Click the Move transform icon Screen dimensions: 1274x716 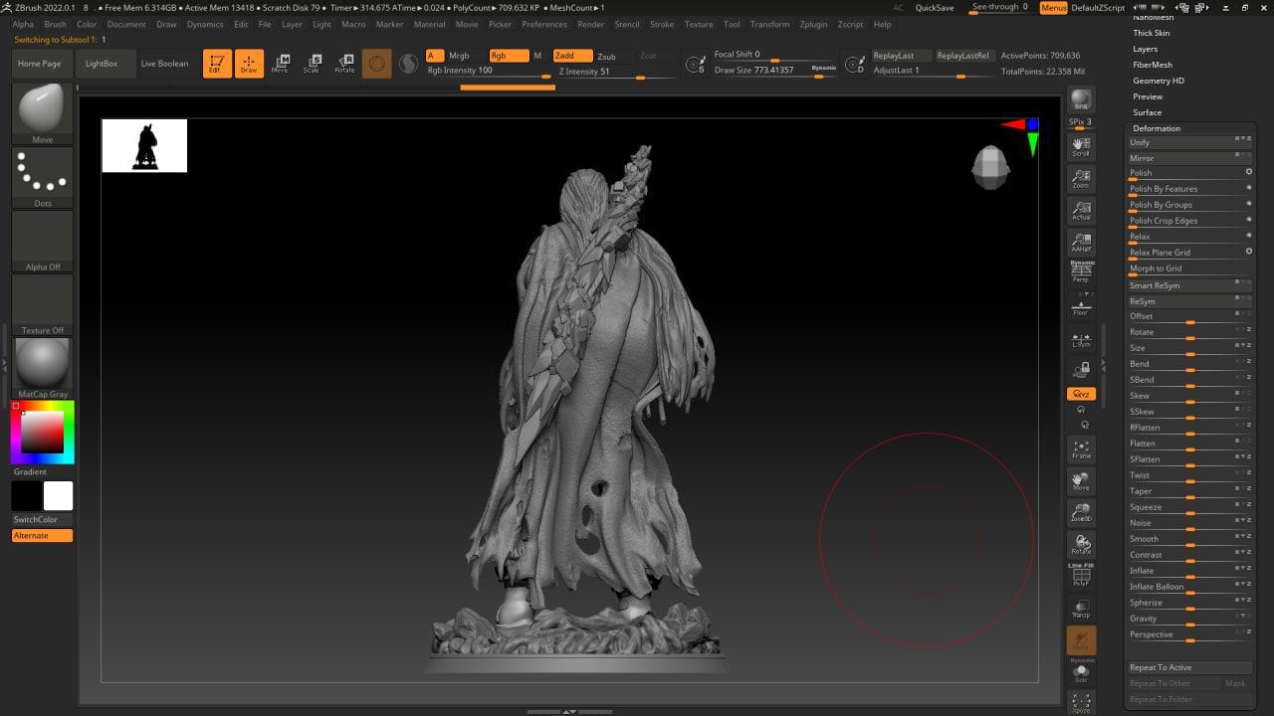click(280, 63)
